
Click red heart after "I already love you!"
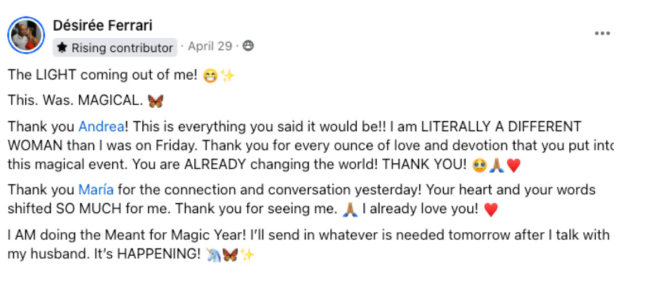click(491, 210)
